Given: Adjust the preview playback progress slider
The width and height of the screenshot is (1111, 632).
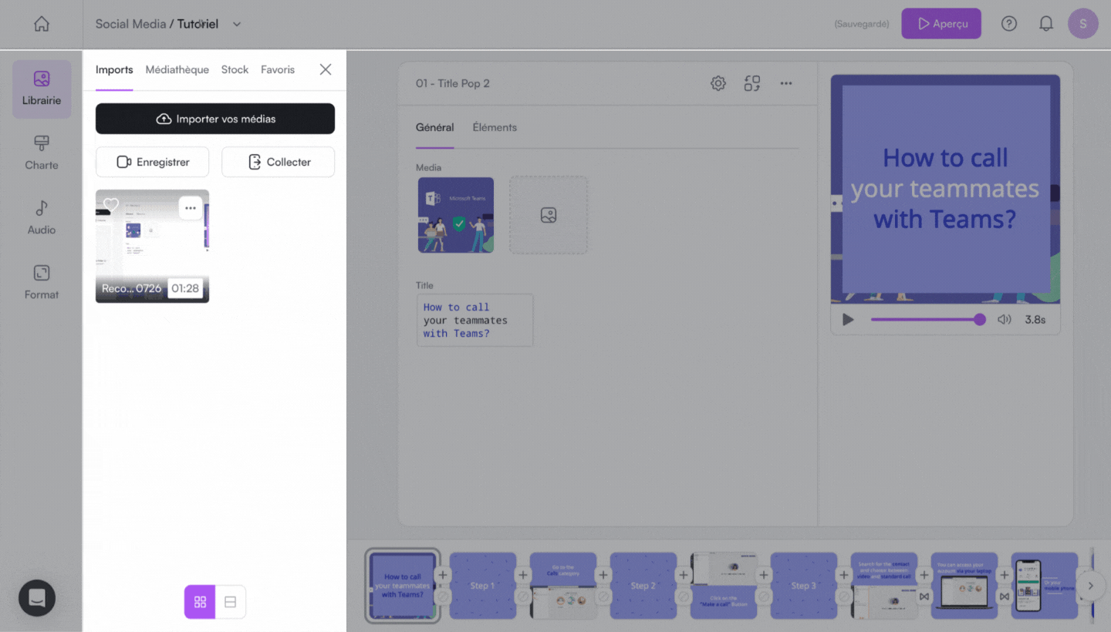Looking at the screenshot, I should (928, 319).
